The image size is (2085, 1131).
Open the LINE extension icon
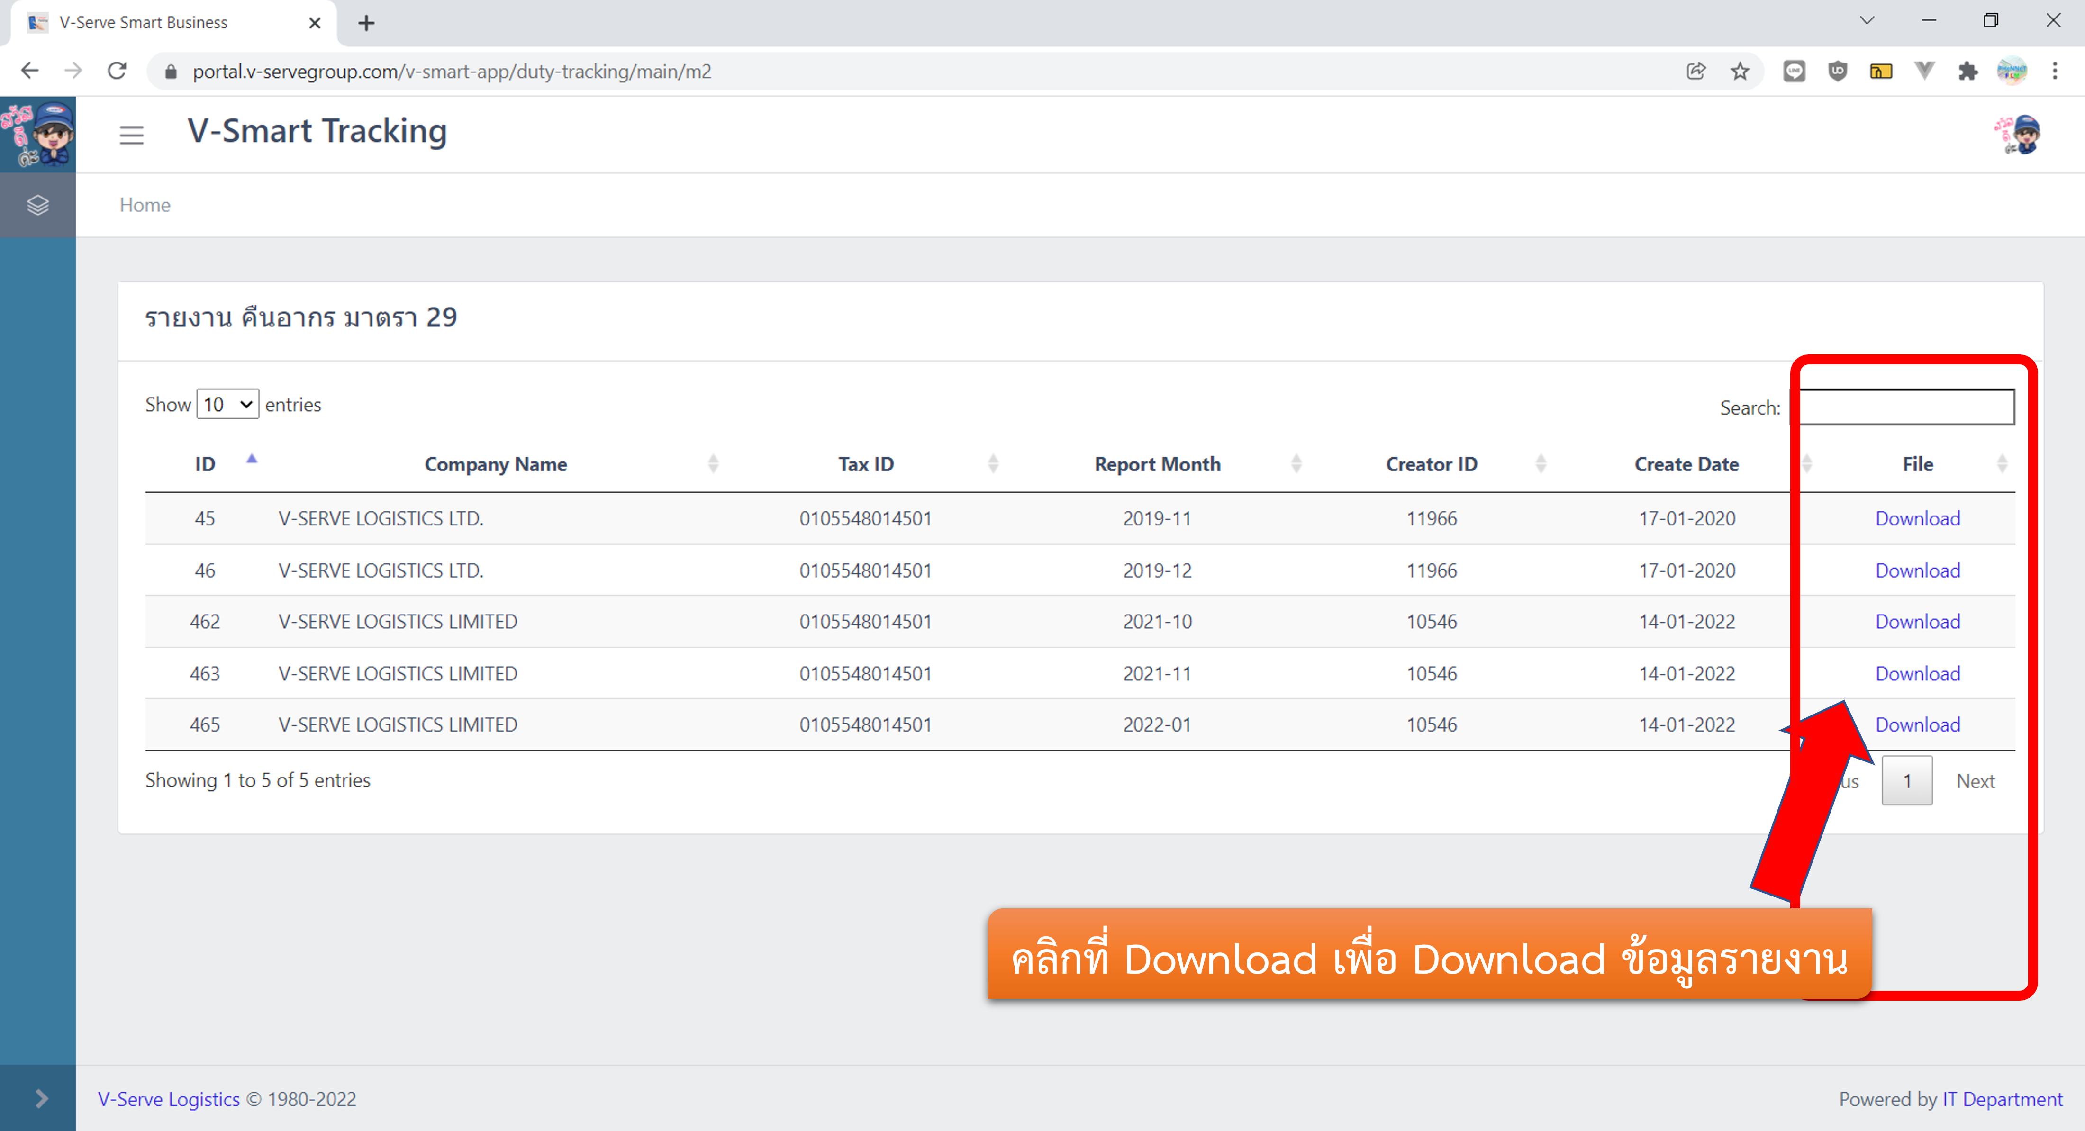pyautogui.click(x=1795, y=71)
